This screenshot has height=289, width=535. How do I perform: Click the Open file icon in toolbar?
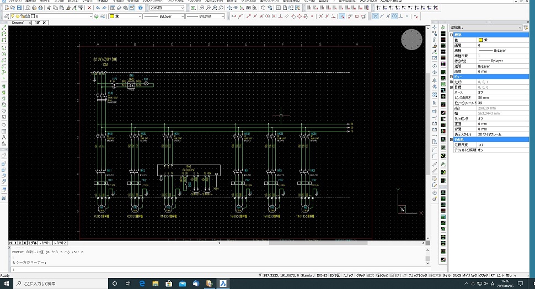[x=13, y=8]
